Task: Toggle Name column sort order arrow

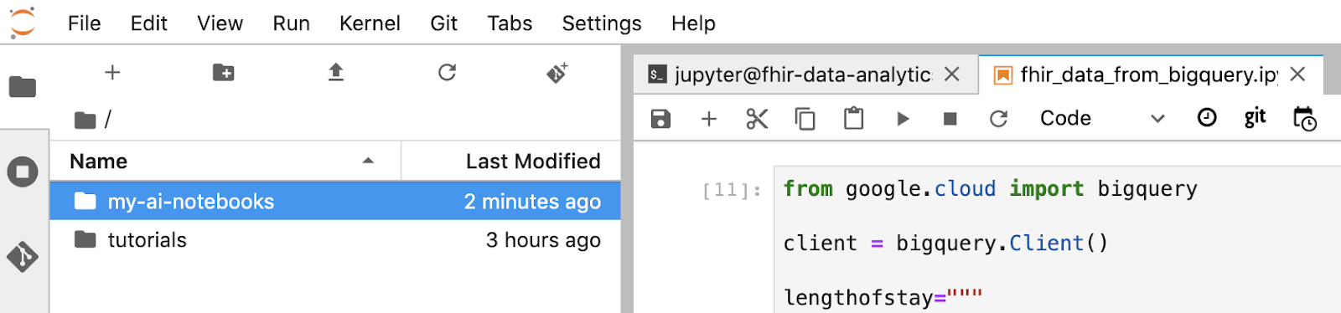Action: coord(368,161)
